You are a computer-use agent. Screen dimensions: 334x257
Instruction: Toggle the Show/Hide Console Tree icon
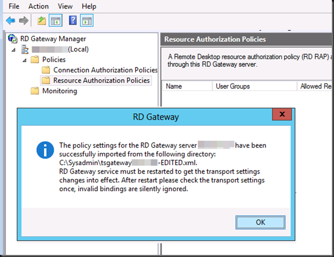coord(56,21)
